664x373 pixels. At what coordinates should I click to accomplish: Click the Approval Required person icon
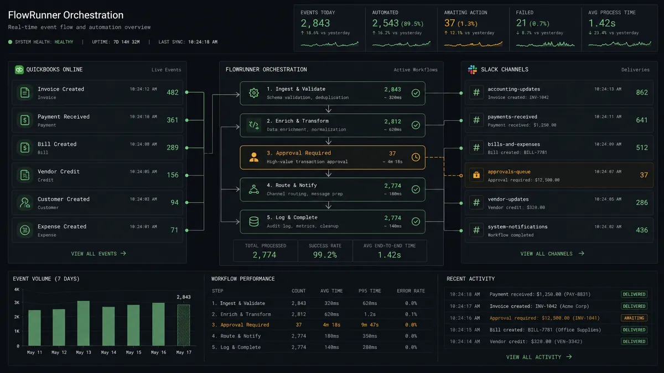(x=254, y=157)
